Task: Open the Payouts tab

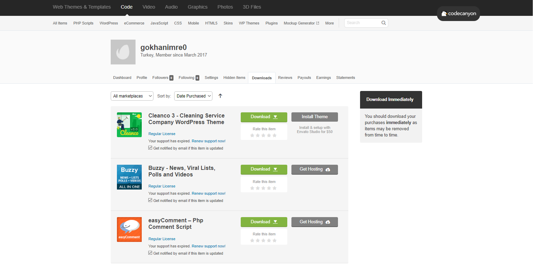Action: tap(304, 78)
